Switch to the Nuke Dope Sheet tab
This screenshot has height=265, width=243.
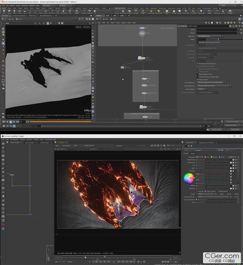(44, 143)
